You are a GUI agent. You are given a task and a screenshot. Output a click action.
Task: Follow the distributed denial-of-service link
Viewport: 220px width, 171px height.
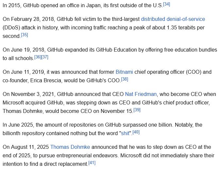pyautogui.click(x=173, y=19)
